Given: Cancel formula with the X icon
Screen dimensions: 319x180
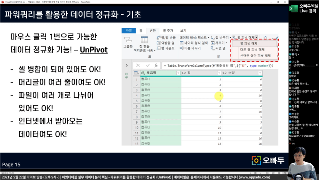Looking at the screenshot, I should (138, 66).
